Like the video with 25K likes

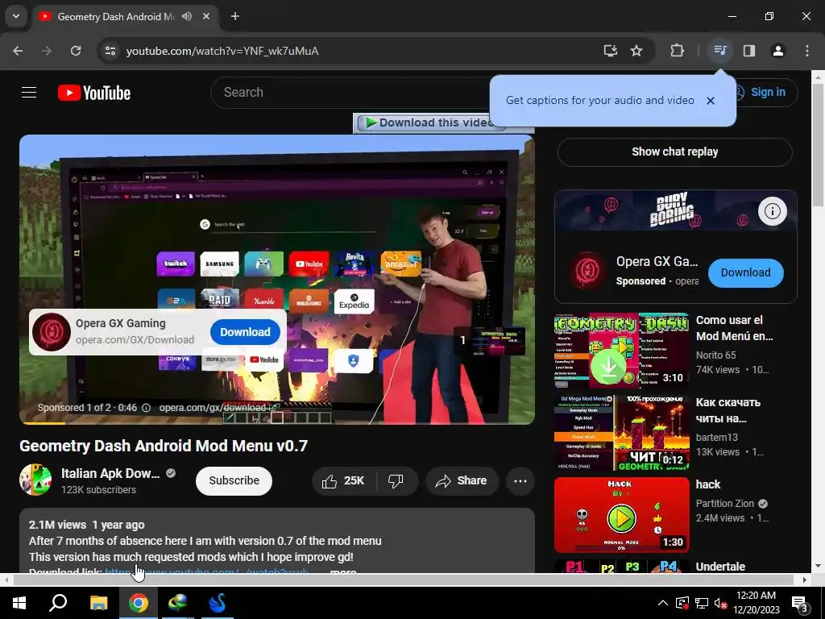pyautogui.click(x=344, y=480)
